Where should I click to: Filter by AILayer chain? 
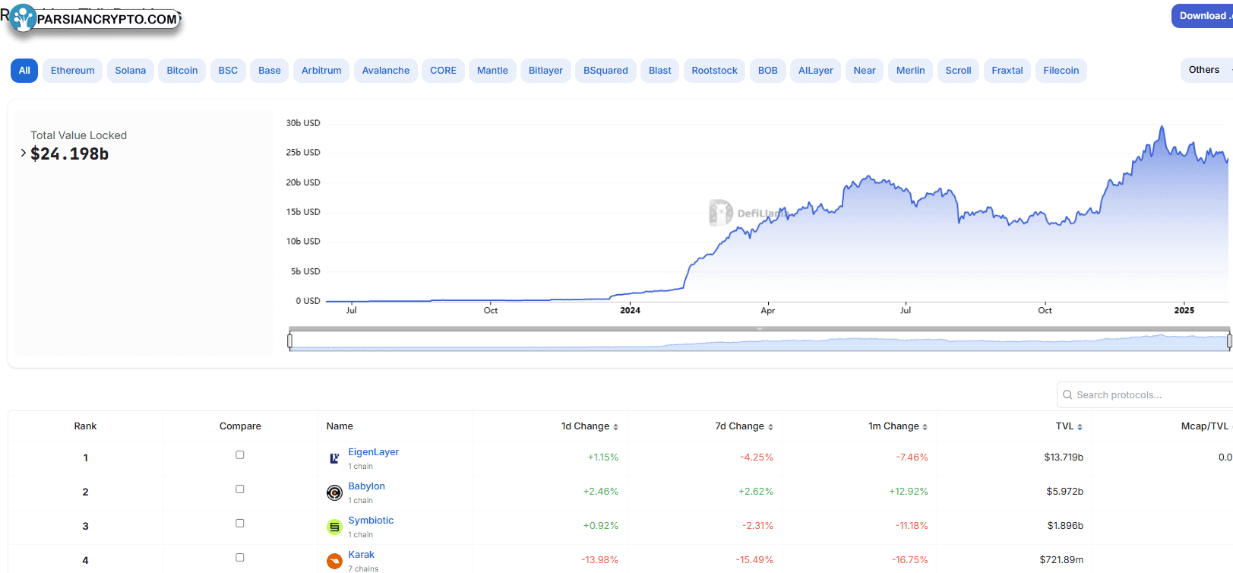coord(816,71)
